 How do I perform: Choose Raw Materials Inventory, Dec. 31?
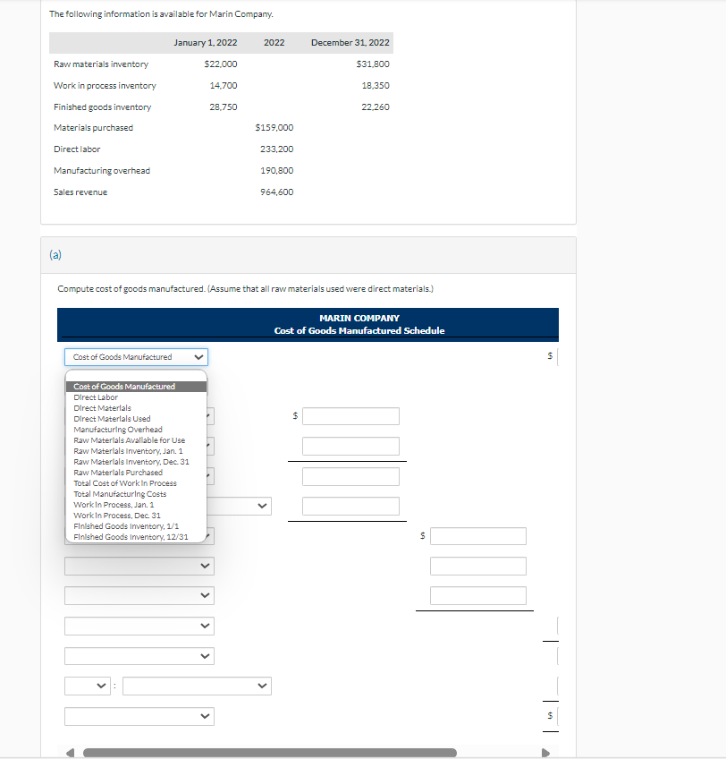tap(137, 461)
